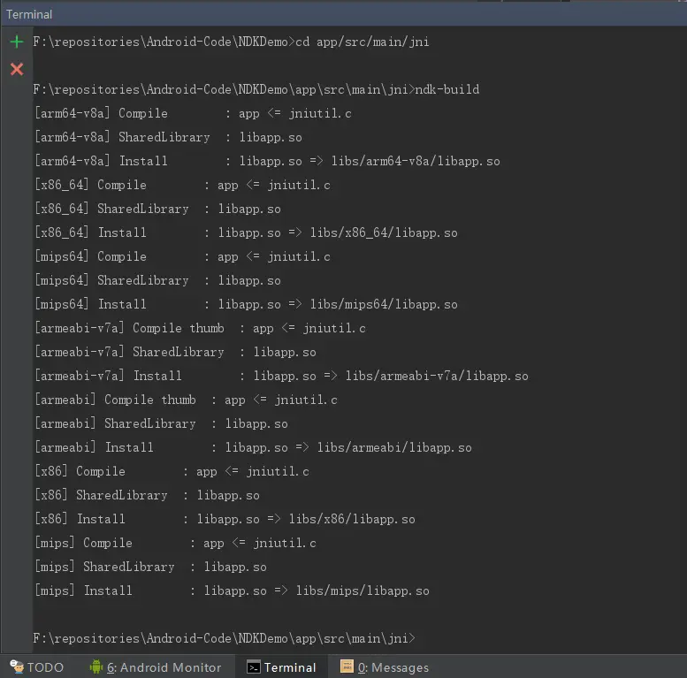This screenshot has width=687, height=678.
Task: Click the '[armeabi] SharedLibrary' output line
Action: (161, 424)
